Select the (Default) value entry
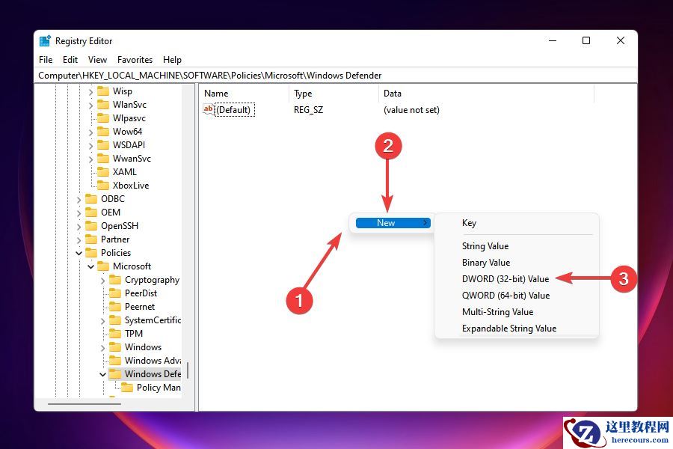Image resolution: width=673 pixels, height=449 pixels. click(x=234, y=109)
